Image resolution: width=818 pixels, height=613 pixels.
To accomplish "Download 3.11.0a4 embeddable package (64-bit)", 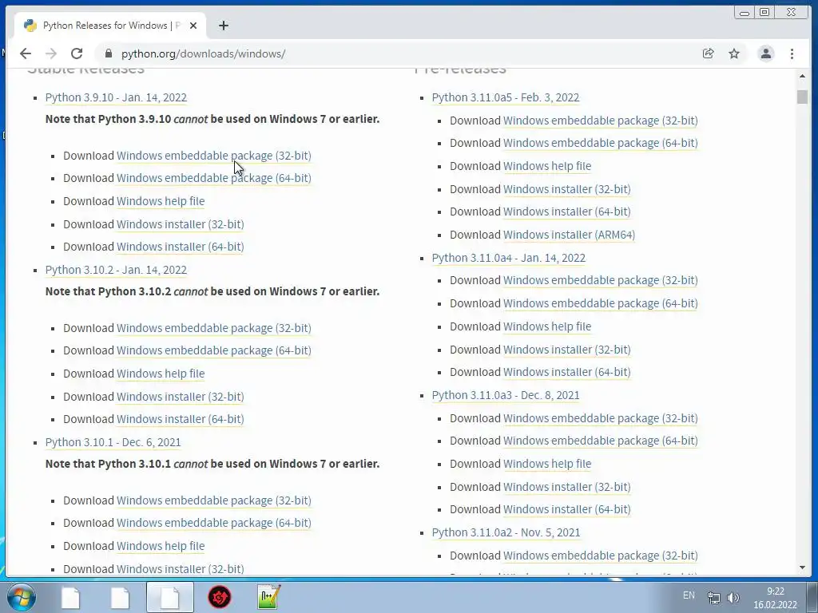I will tap(601, 303).
